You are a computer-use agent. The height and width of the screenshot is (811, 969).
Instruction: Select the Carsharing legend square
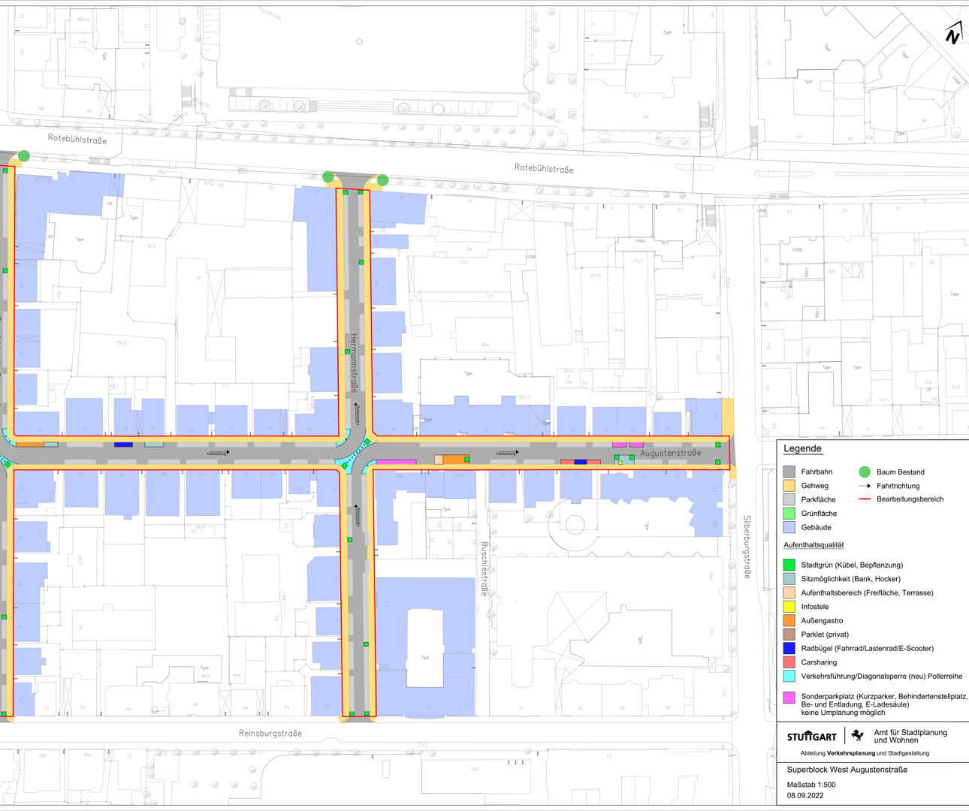point(789,662)
